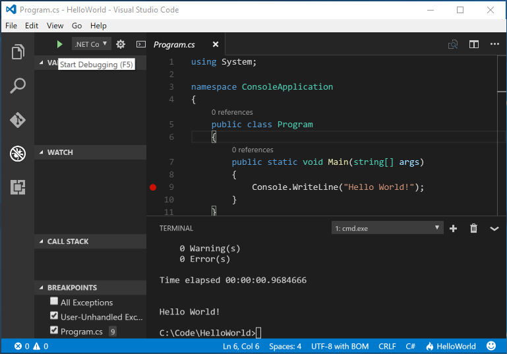Select the Program.cs editor tab

pos(186,44)
